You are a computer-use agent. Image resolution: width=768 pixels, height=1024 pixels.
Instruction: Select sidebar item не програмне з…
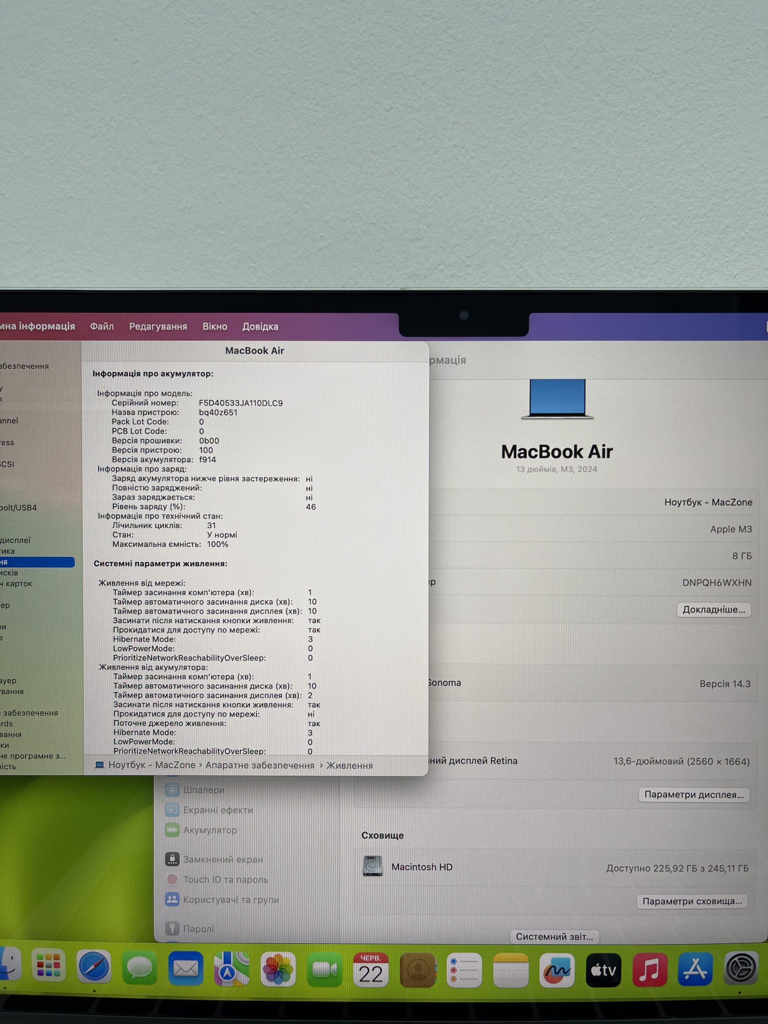tap(33, 756)
